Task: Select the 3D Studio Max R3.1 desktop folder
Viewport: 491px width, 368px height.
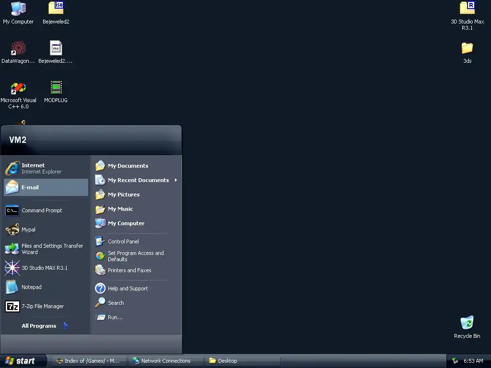Action: (x=467, y=16)
